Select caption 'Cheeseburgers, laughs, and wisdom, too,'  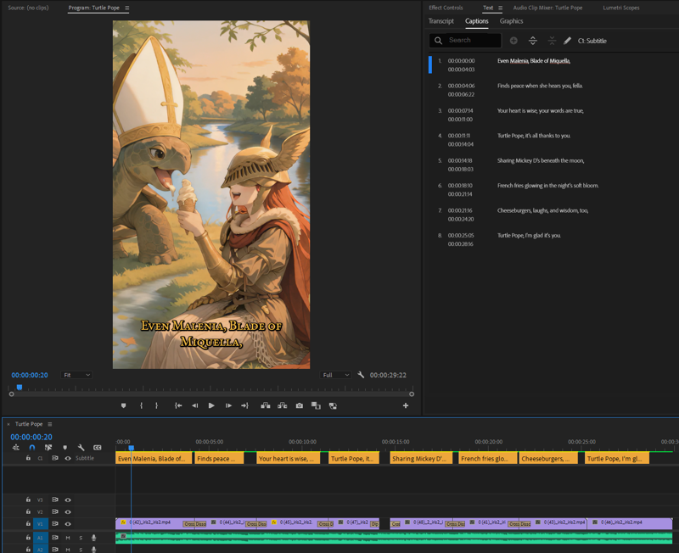tap(542, 210)
